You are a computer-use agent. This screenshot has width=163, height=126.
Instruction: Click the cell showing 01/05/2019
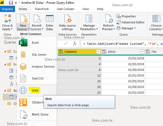click(123, 81)
